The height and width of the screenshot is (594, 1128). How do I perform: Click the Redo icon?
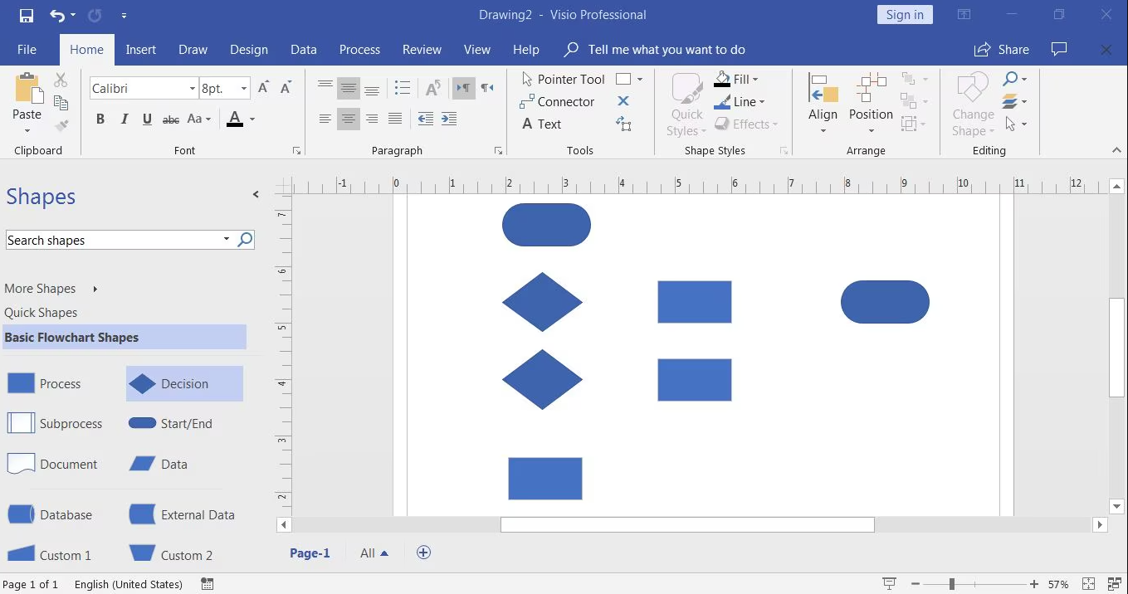tap(94, 15)
